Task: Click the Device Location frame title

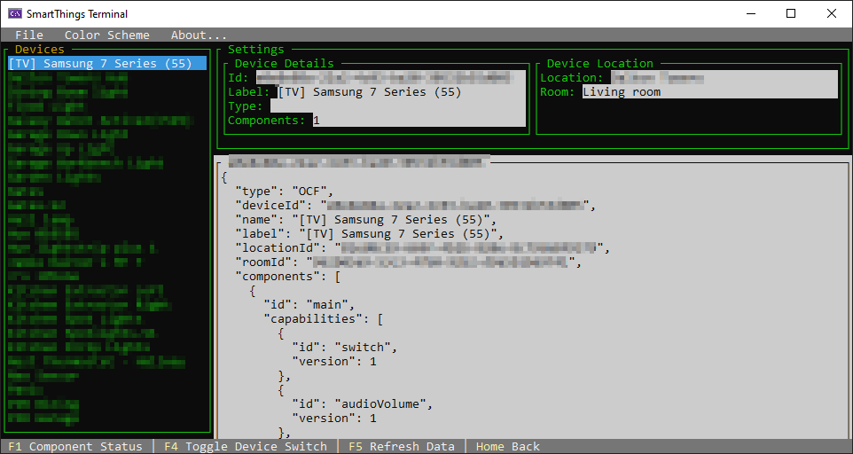Action: pos(599,64)
